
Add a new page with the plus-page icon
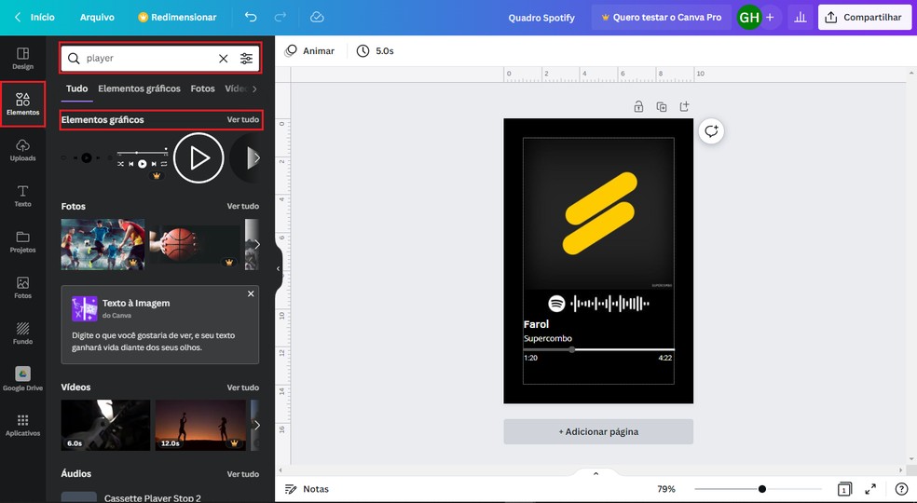click(x=684, y=106)
